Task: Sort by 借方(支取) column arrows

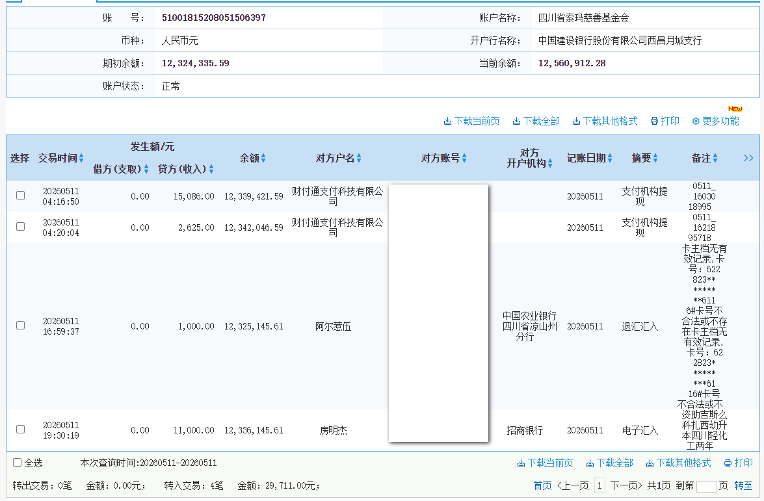Action: coord(146,169)
